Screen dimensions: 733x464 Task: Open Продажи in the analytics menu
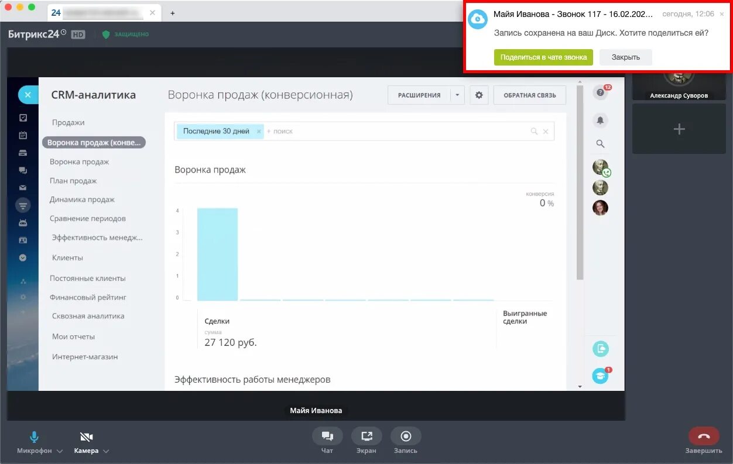(68, 122)
